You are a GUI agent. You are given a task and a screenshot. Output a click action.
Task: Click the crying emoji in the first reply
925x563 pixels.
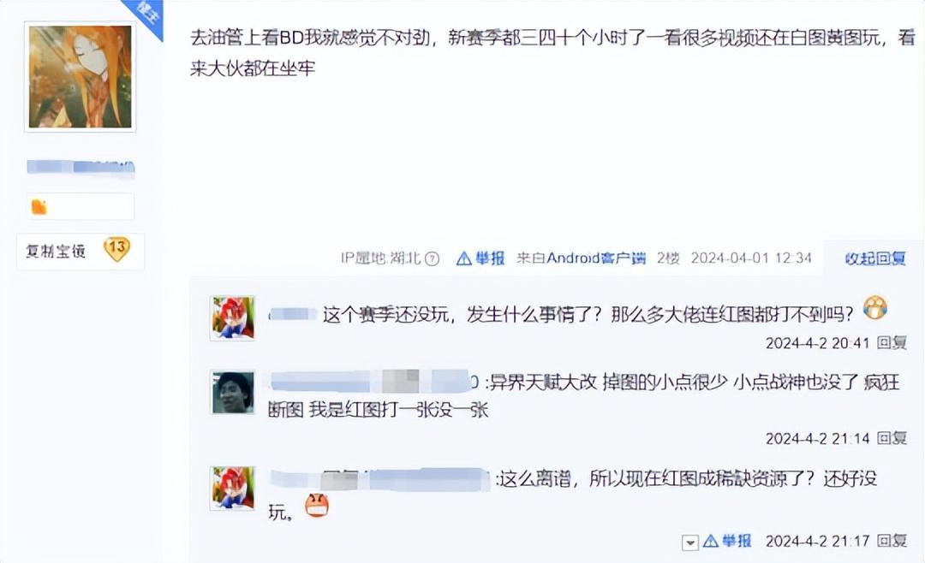pyautogui.click(x=875, y=308)
